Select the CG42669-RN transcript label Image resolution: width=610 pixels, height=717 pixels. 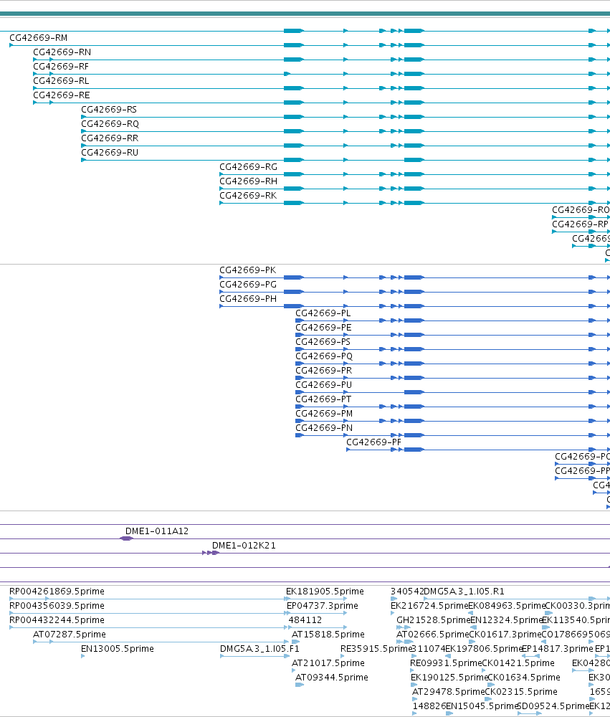tap(62, 52)
